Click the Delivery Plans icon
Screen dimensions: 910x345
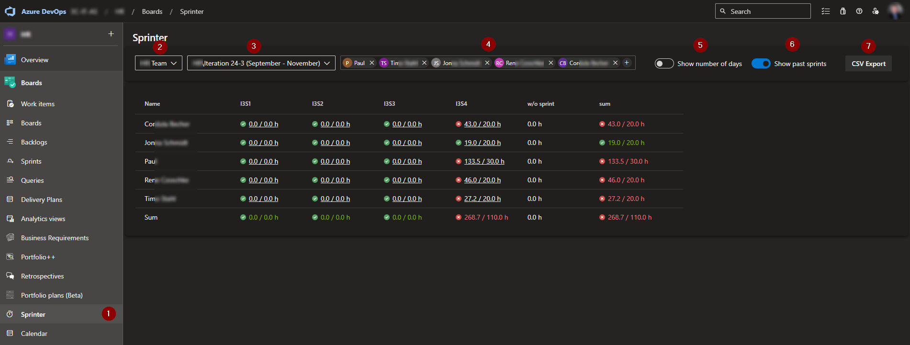(10, 200)
